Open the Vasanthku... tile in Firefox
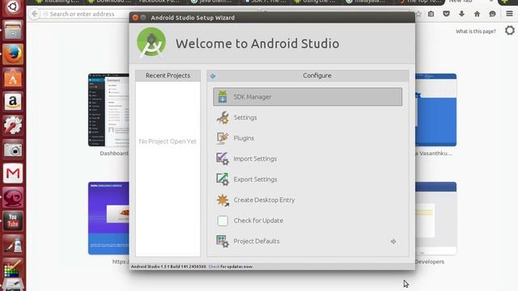Image resolution: width=518 pixels, height=291 pixels. coord(435,110)
